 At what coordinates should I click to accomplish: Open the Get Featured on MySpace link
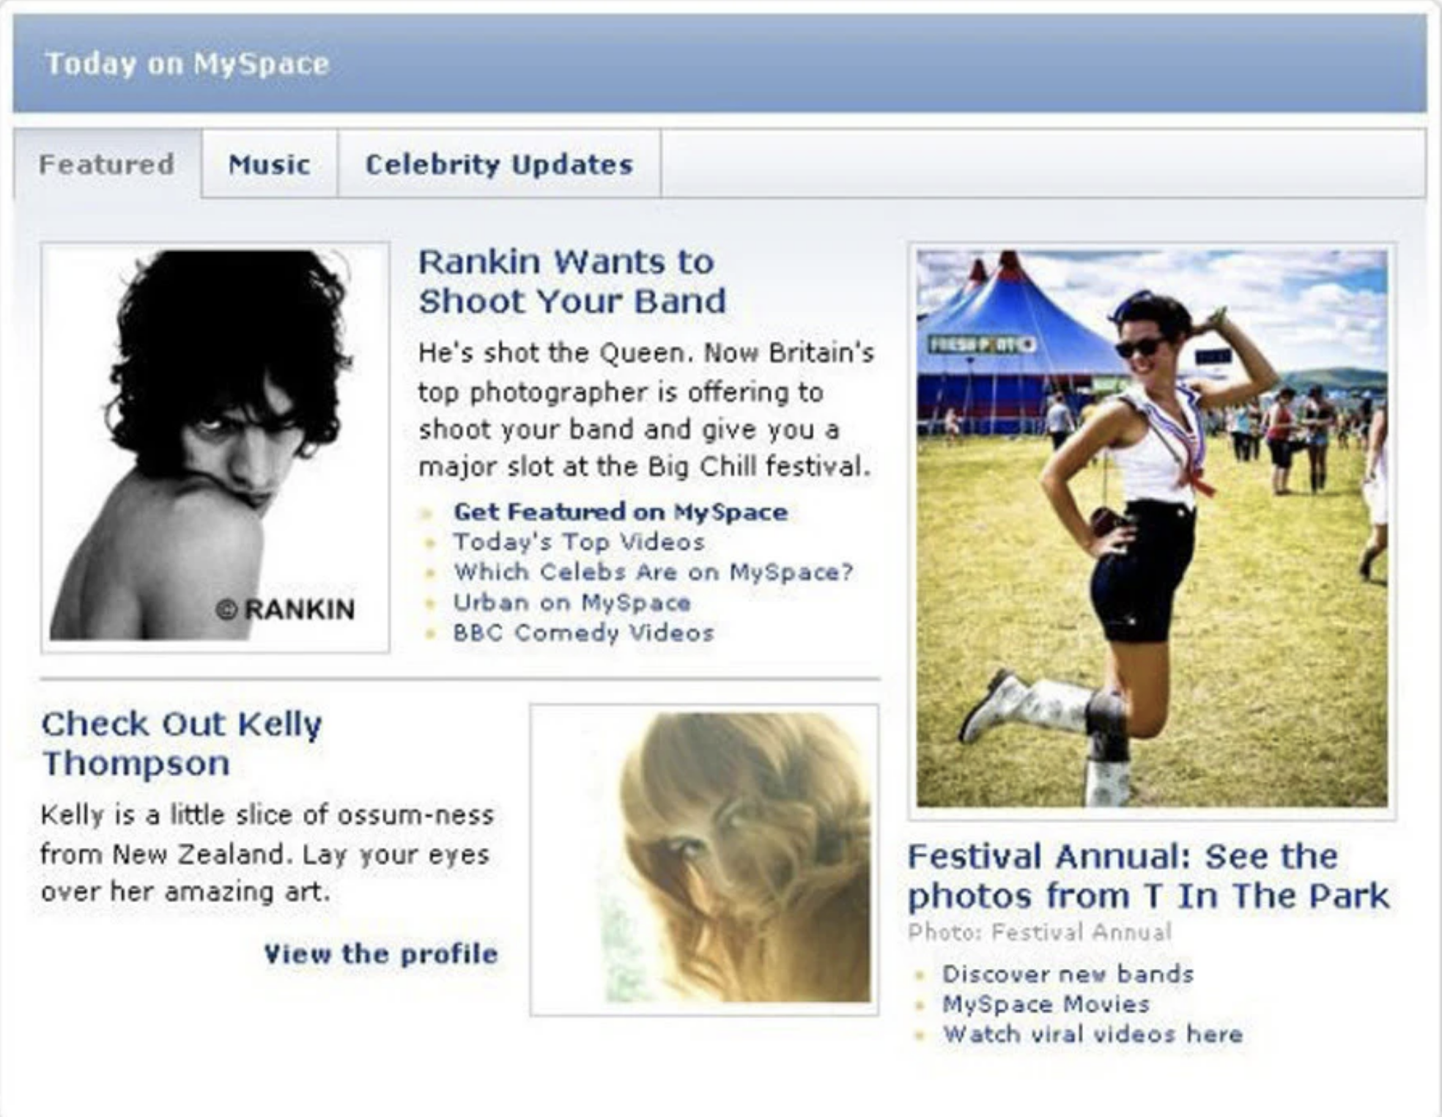(621, 512)
